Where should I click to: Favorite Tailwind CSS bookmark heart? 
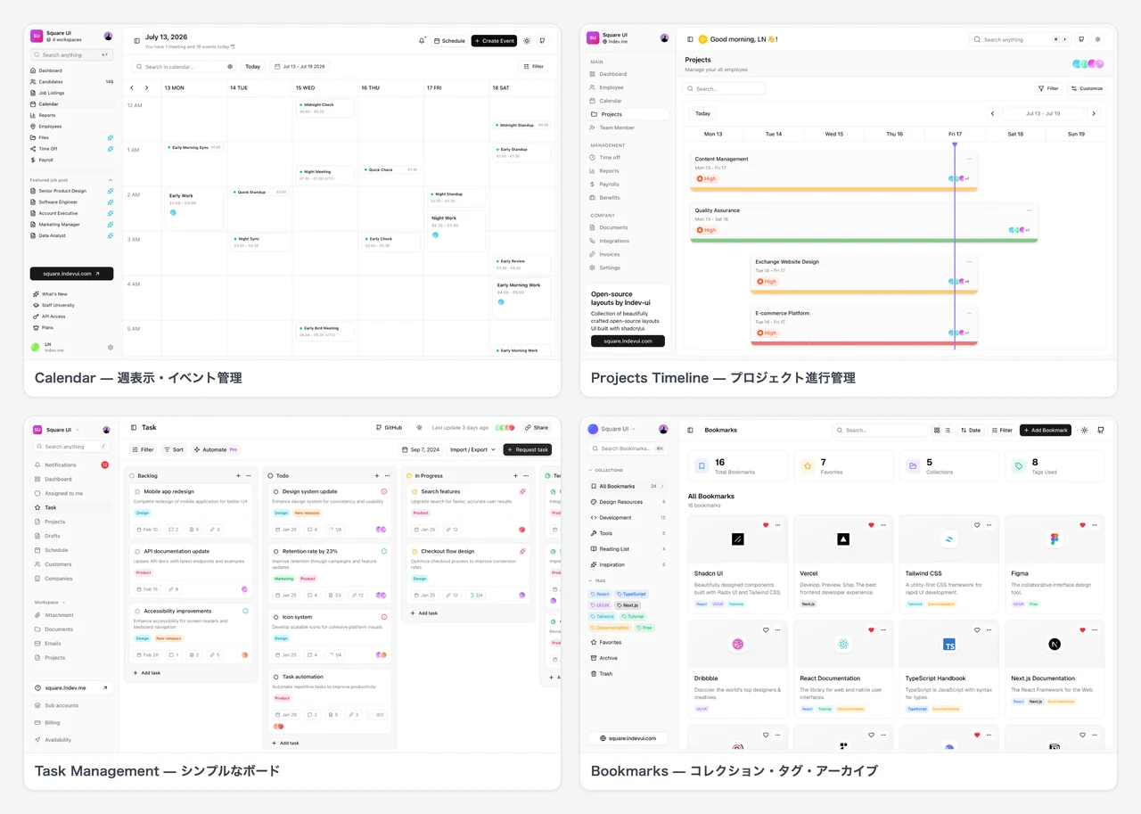point(977,525)
